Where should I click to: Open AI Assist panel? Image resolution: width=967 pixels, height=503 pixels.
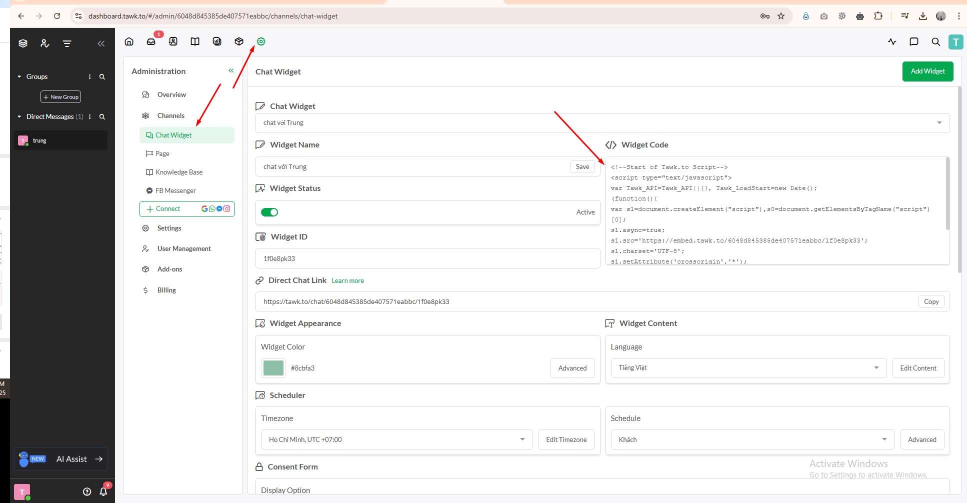pos(60,459)
